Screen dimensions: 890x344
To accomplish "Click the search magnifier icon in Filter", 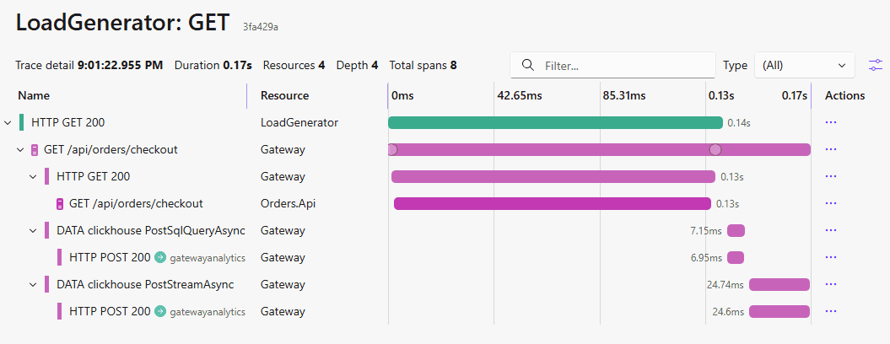I will coord(527,65).
